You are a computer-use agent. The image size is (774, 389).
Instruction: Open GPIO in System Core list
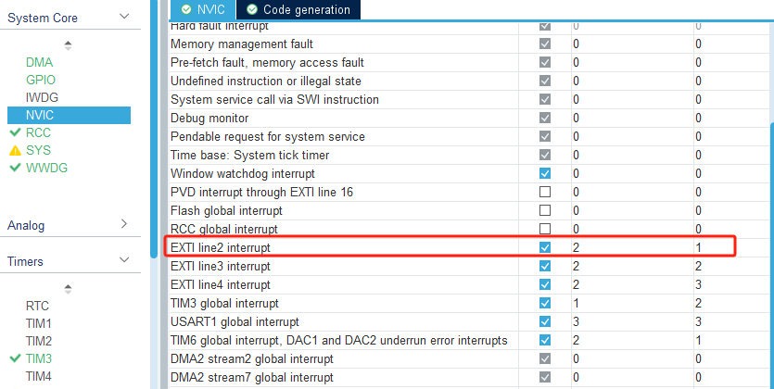(x=41, y=80)
